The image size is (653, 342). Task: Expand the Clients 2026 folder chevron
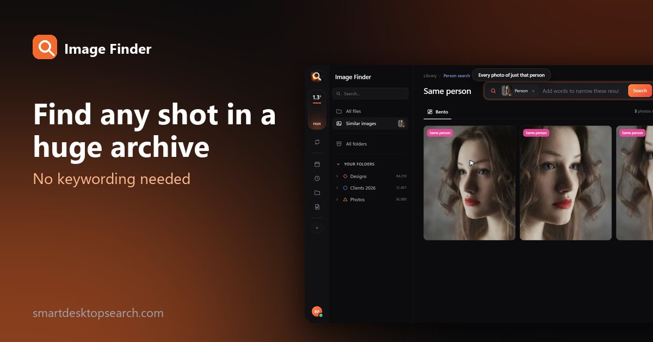pos(337,188)
